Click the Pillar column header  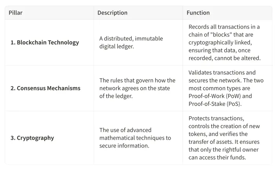coord(16,13)
